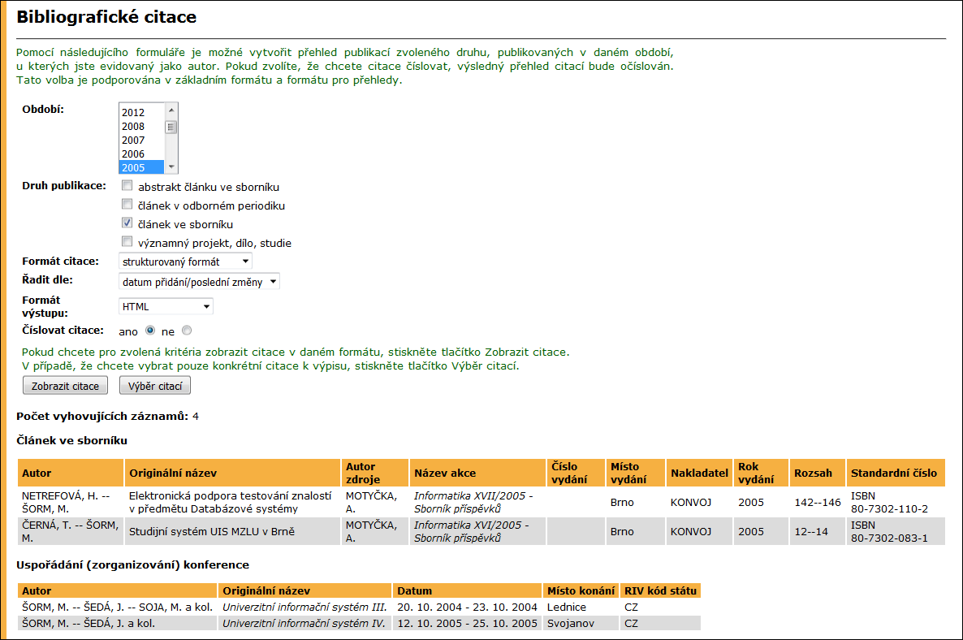Click page range '12--14' cell
The height and width of the screenshot is (640, 963).
[x=818, y=531]
